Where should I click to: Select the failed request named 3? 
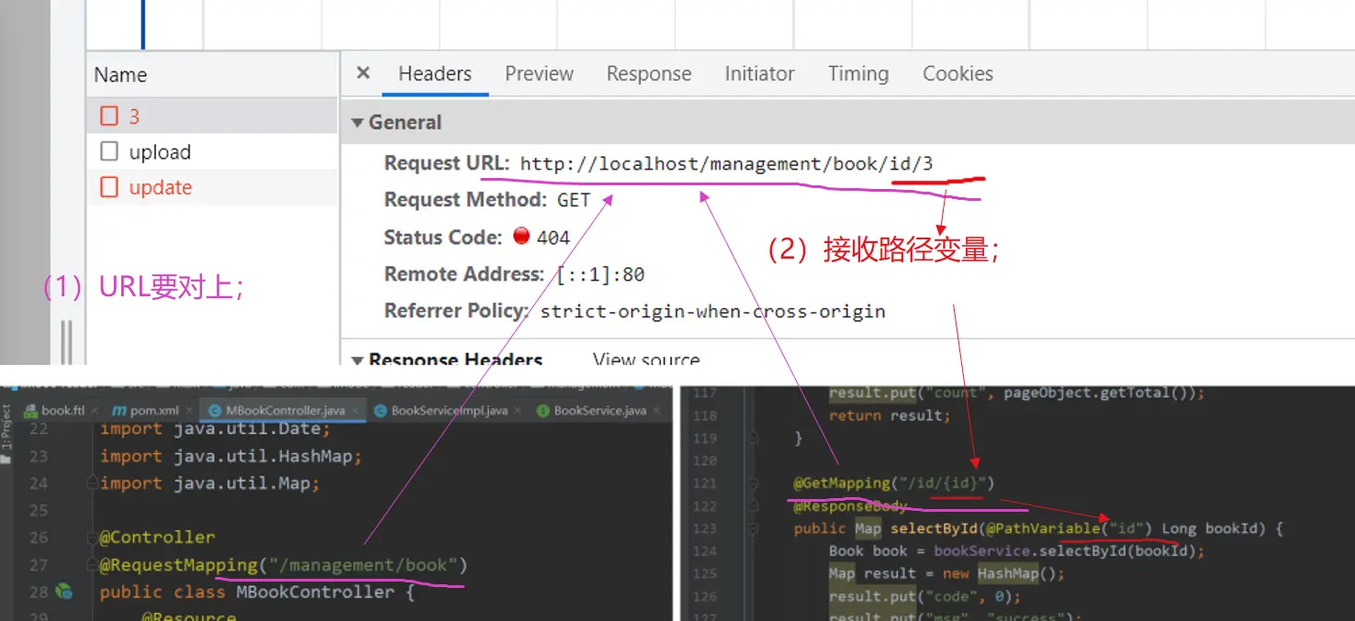212,116
